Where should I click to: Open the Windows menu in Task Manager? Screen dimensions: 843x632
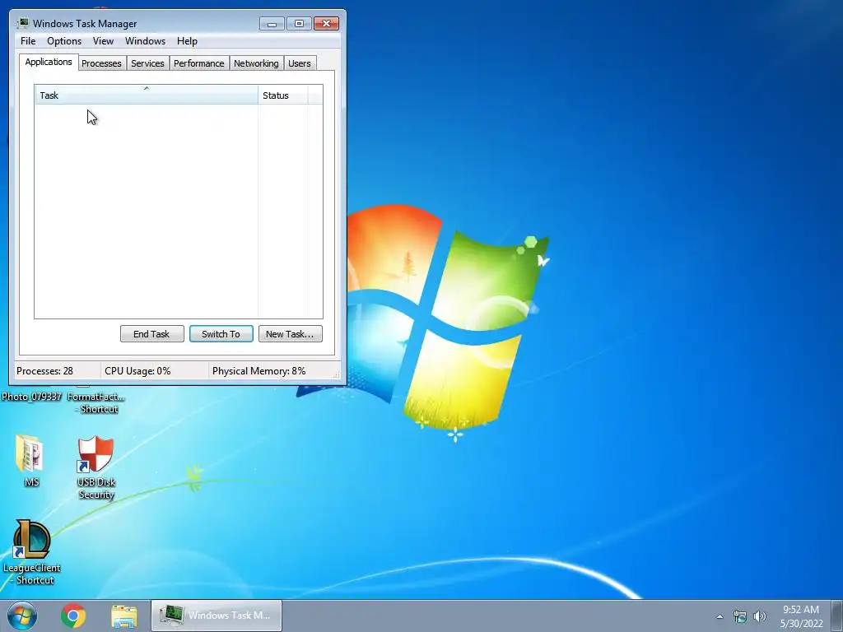point(145,41)
